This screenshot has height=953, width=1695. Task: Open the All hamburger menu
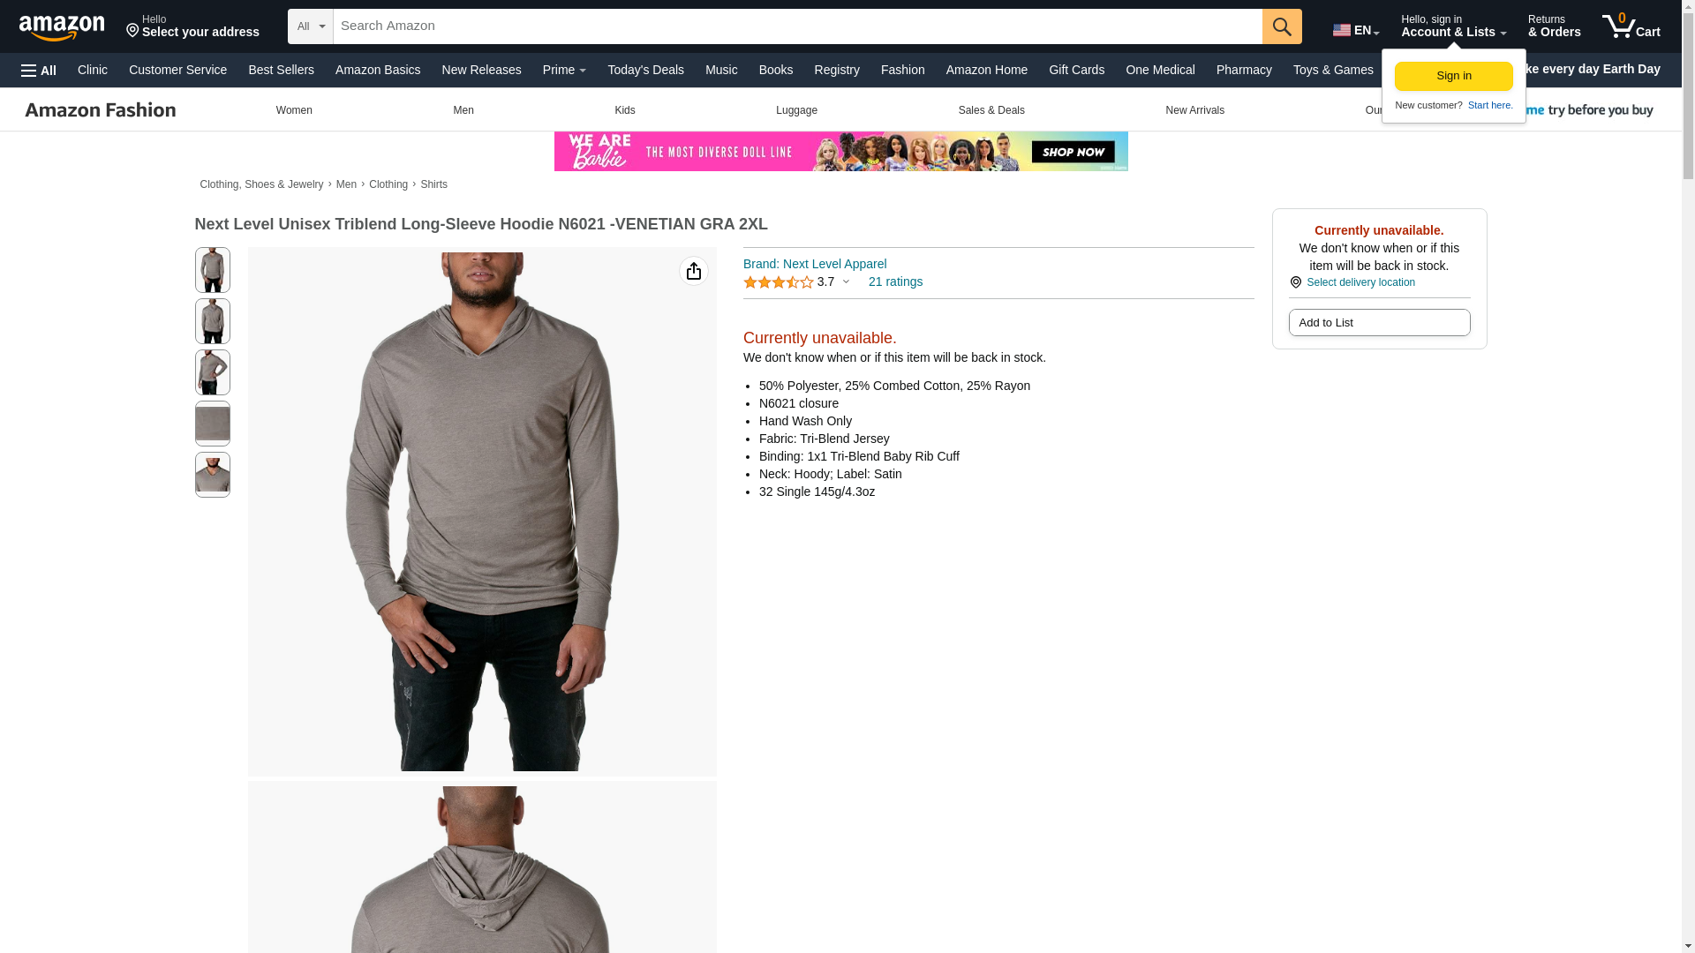(x=39, y=71)
